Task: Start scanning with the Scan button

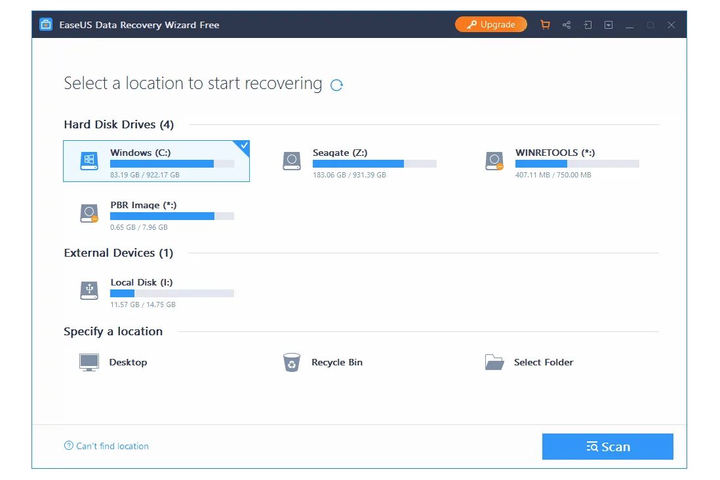Action: click(x=607, y=447)
